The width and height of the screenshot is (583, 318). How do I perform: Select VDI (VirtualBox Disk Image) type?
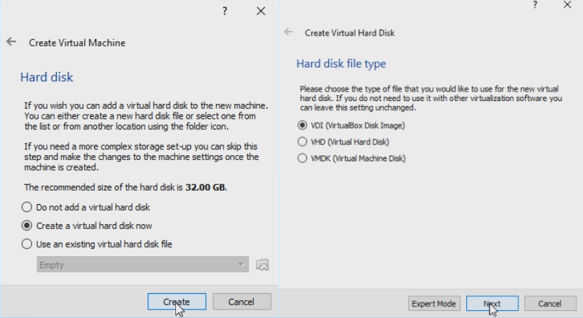[302, 125]
